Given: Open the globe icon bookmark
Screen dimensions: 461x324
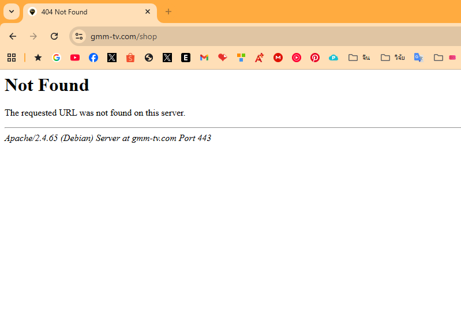Looking at the screenshot, I should tap(149, 58).
